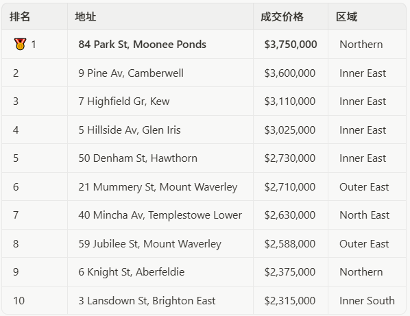The height and width of the screenshot is (316, 410).
Task: Select address 7 Highfield Gr, Kew
Action: (124, 101)
